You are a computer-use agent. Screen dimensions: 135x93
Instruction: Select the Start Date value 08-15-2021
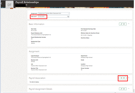[x=34, y=30]
